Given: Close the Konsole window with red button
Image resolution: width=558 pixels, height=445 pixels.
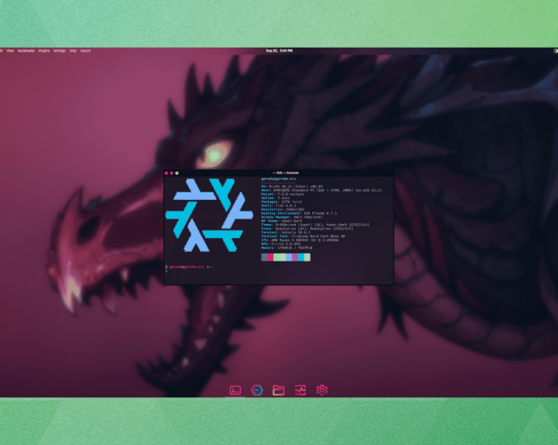Looking at the screenshot, I should tap(167, 173).
